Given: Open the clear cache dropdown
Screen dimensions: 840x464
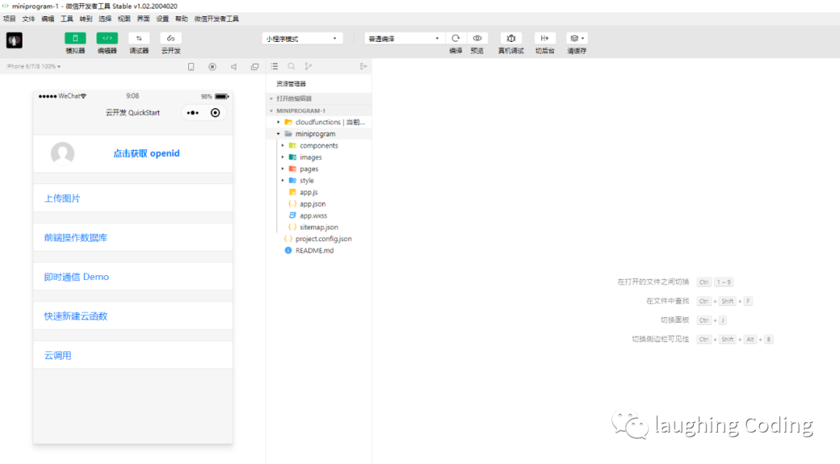Looking at the screenshot, I should (x=577, y=38).
